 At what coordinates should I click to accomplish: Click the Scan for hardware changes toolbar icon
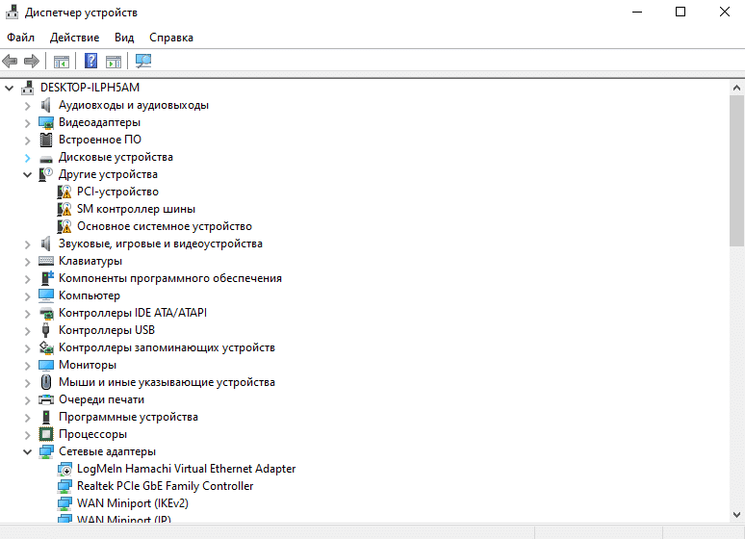point(143,62)
